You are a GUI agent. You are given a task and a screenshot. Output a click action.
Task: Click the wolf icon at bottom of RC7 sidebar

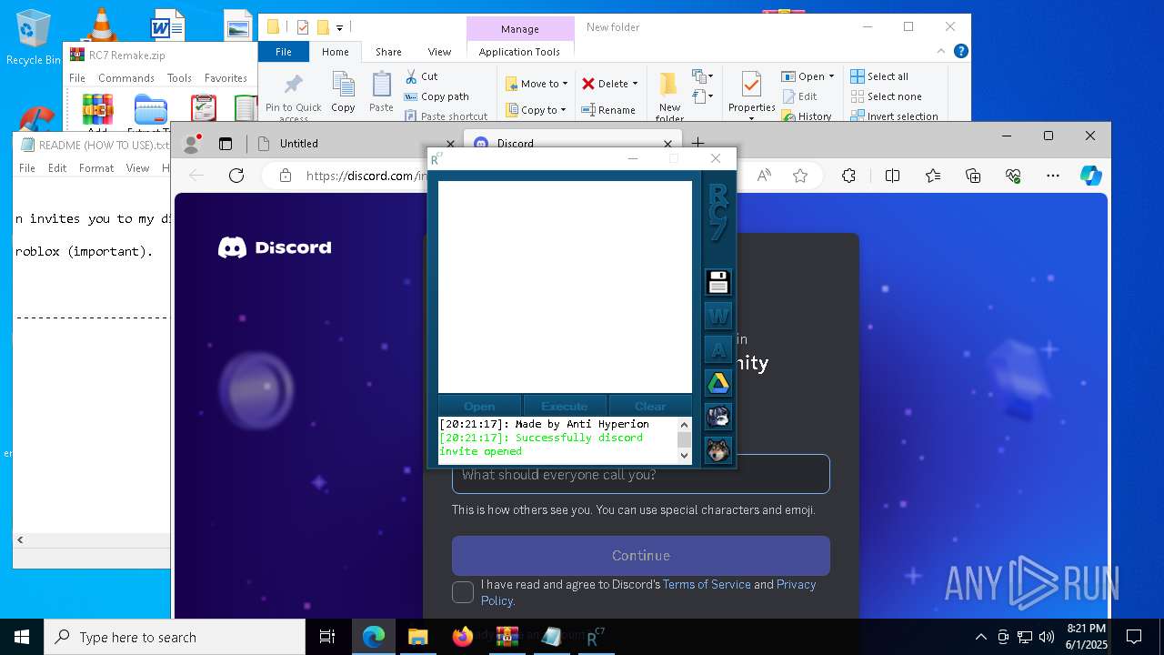[718, 450]
